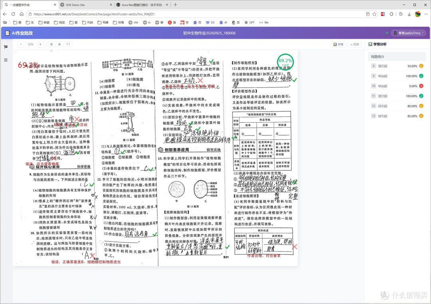
Task: Switch to the SDK Demo Site tab
Action: (86, 5)
